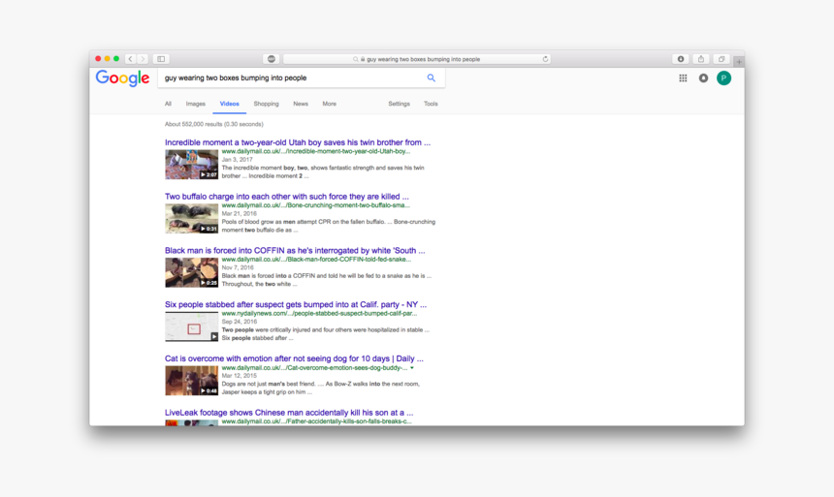
Task: Click the Google search magnifier icon
Action: tap(431, 78)
